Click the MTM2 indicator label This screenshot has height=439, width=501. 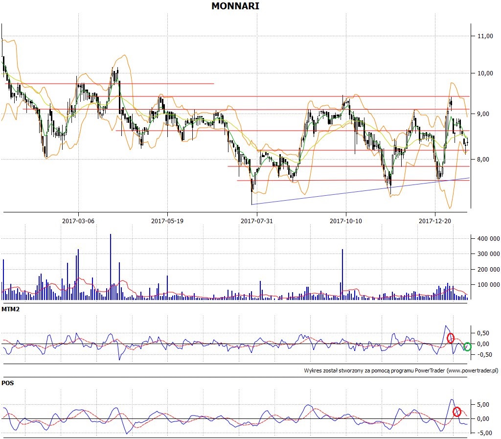[11, 309]
